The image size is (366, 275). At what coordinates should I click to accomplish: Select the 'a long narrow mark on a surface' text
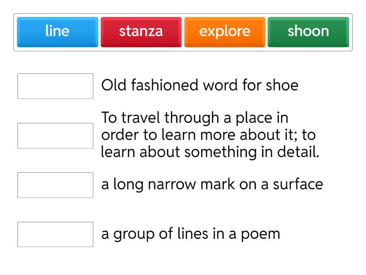[212, 185]
